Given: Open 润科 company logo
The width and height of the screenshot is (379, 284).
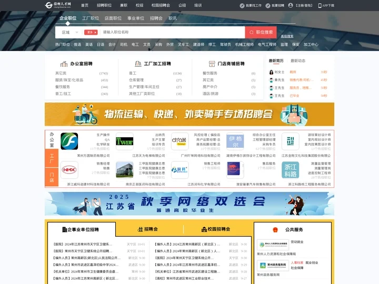Looking at the screenshot, I should pyautogui.click(x=180, y=170).
